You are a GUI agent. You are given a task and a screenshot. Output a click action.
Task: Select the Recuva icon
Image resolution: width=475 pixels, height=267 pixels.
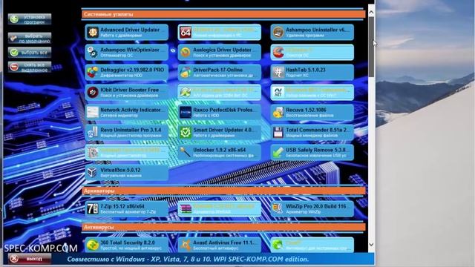pyautogui.click(x=278, y=112)
